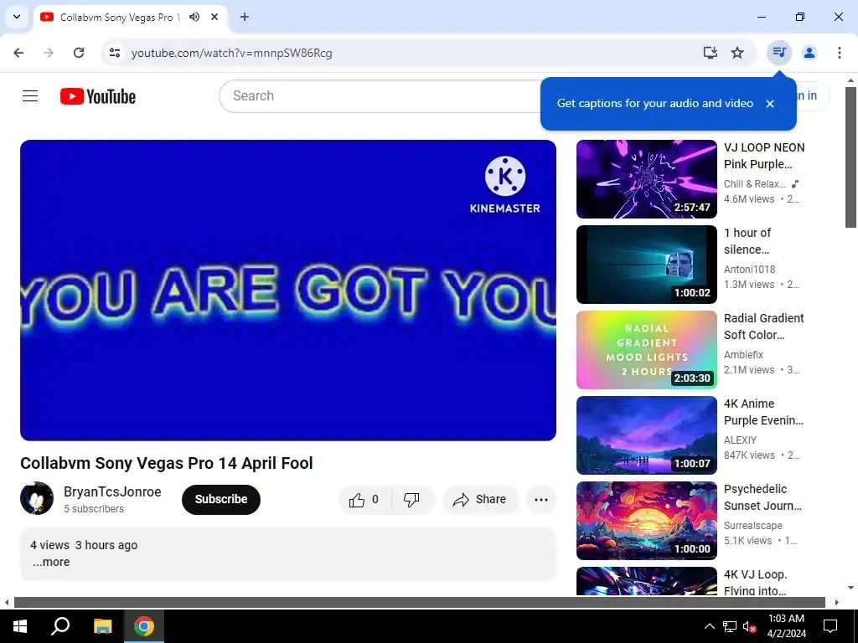Open File Explorer from the taskbar
Screen dimensions: 858x643
click(102, 626)
